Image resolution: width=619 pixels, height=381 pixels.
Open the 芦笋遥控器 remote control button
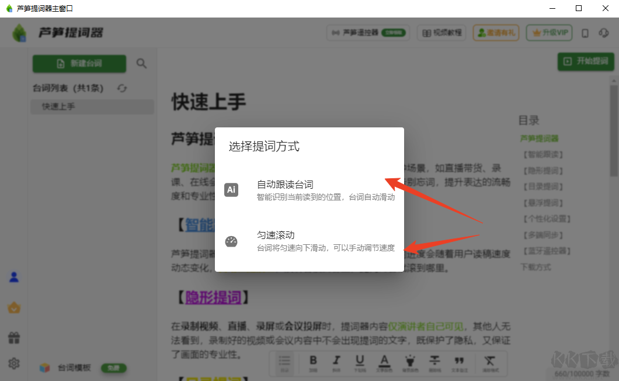tap(368, 33)
